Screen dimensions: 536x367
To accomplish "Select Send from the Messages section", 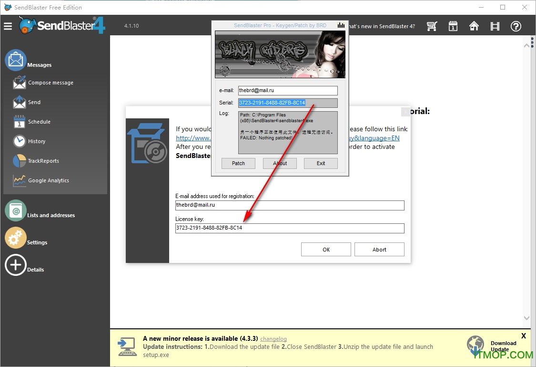I will (x=34, y=102).
